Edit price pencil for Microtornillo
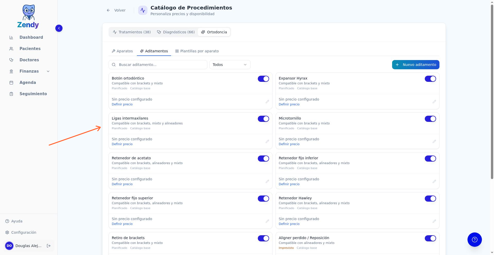This screenshot has width=494, height=255. point(434,141)
